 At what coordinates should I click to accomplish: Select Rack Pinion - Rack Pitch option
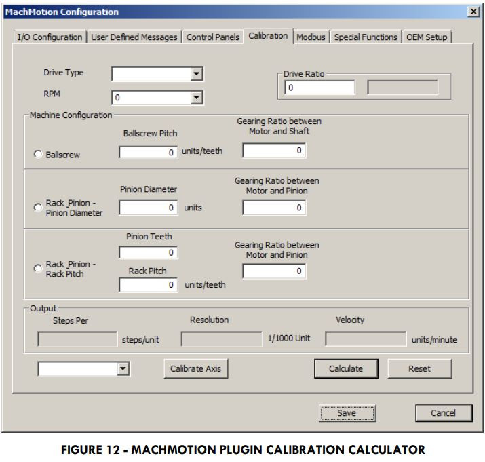pos(38,268)
